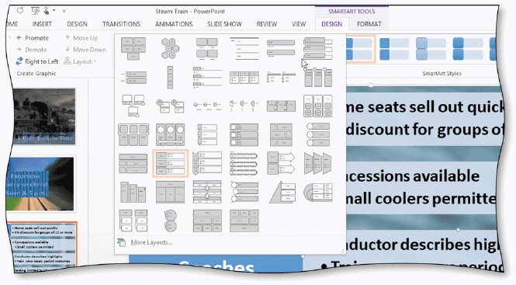The image size is (516, 285).
Task: Choose the vertical list with white circles
Action: (x=317, y=134)
